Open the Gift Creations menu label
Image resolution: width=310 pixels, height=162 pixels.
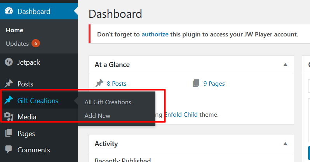[x=38, y=101]
